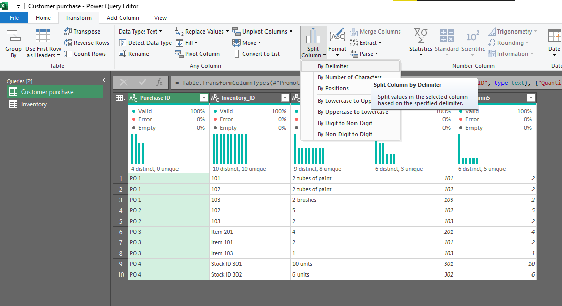The width and height of the screenshot is (562, 306).
Task: Collapse the Queries pane
Action: click(x=104, y=80)
